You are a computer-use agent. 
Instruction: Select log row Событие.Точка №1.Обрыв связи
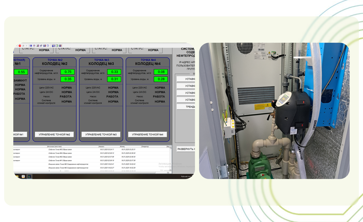point(92,160)
